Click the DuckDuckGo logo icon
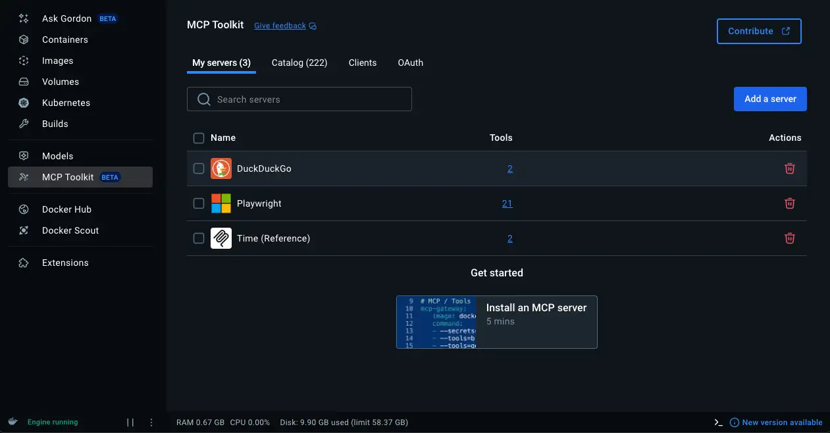Image resolution: width=830 pixels, height=433 pixels. click(x=221, y=168)
